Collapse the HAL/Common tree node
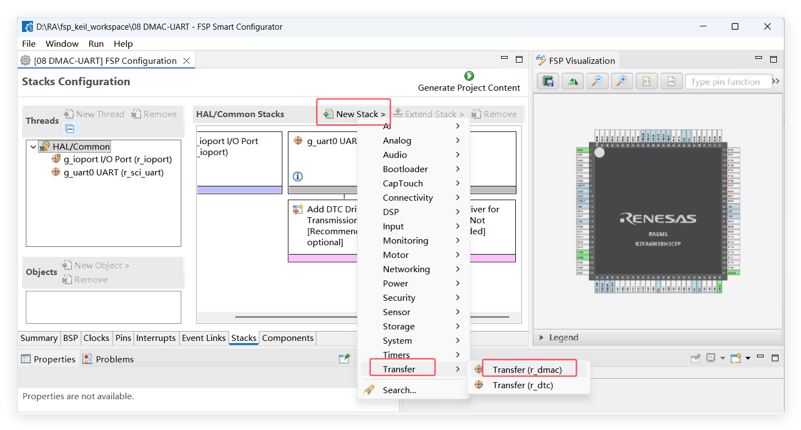 34,147
